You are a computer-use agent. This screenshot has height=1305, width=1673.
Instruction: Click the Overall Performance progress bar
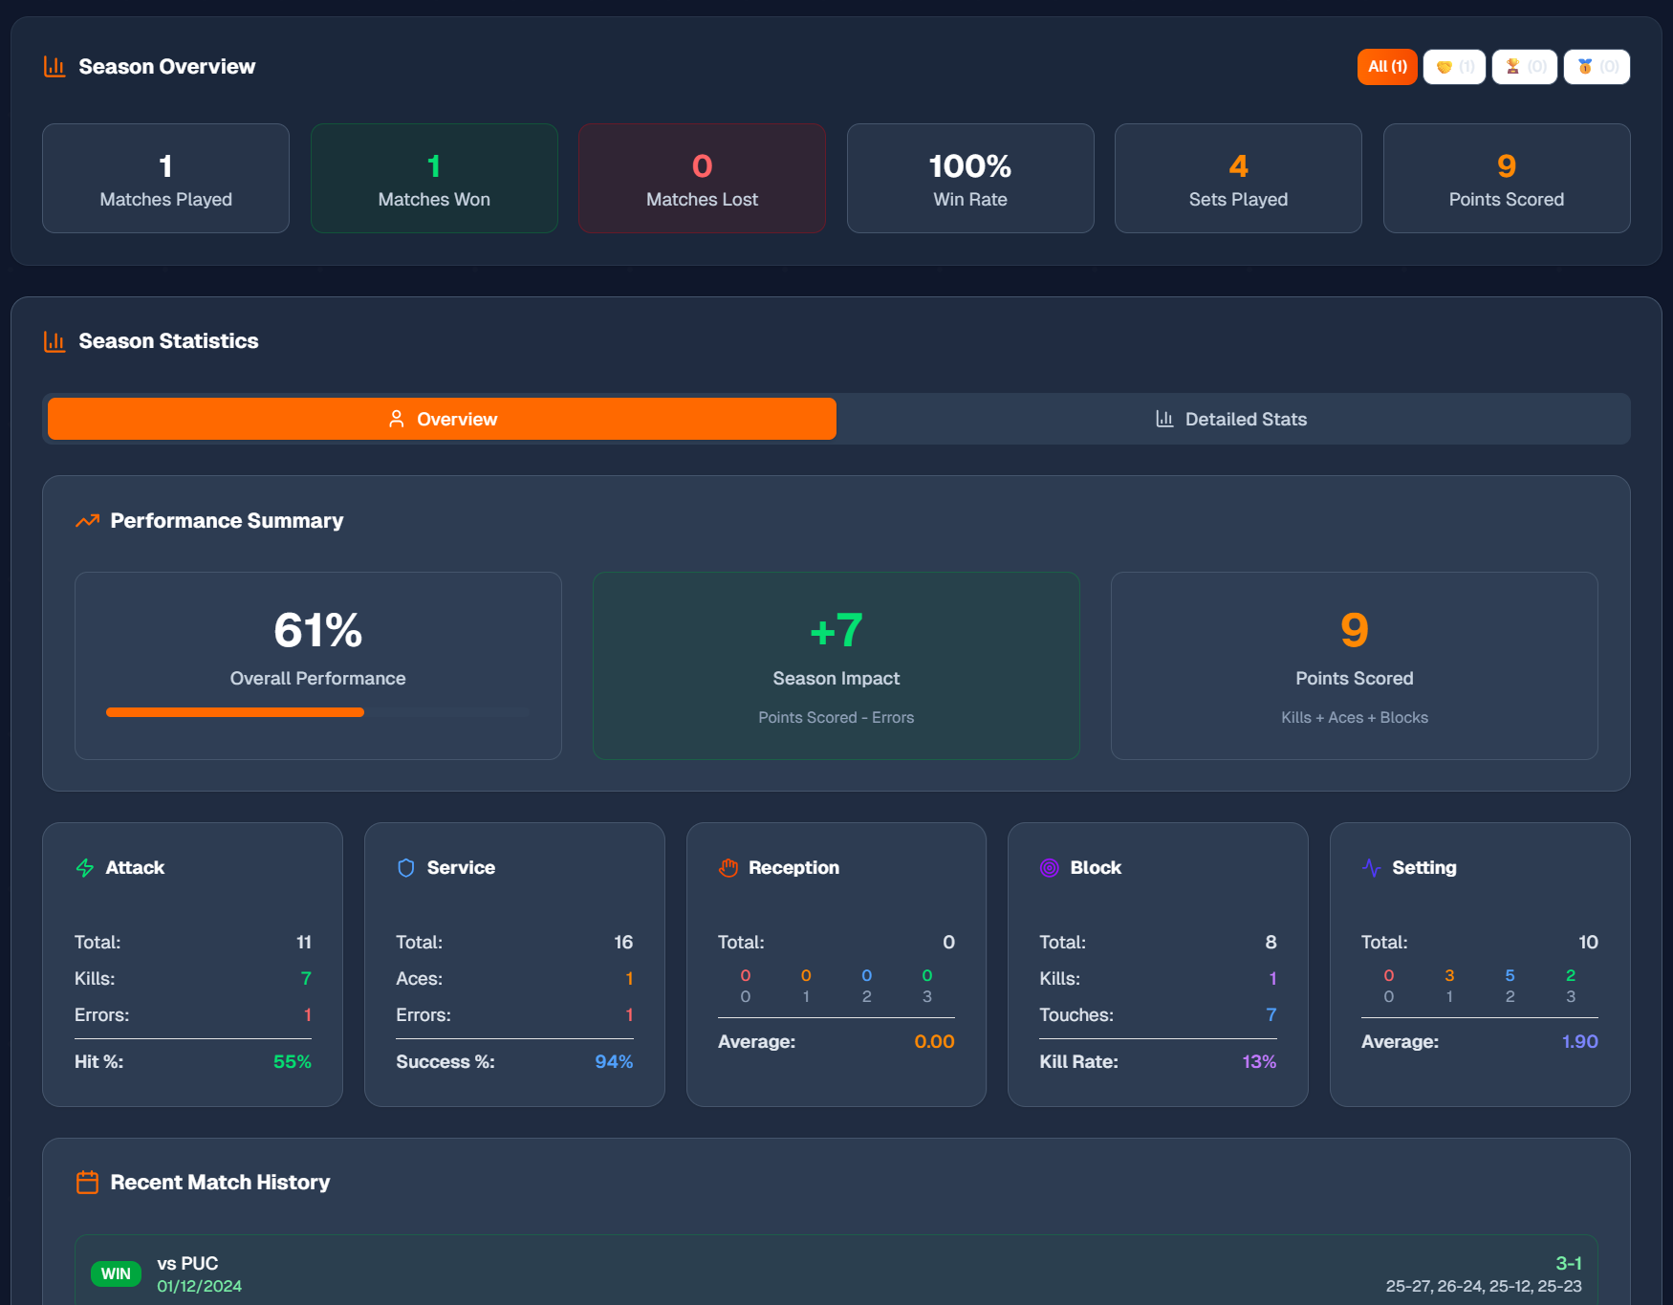click(x=317, y=712)
